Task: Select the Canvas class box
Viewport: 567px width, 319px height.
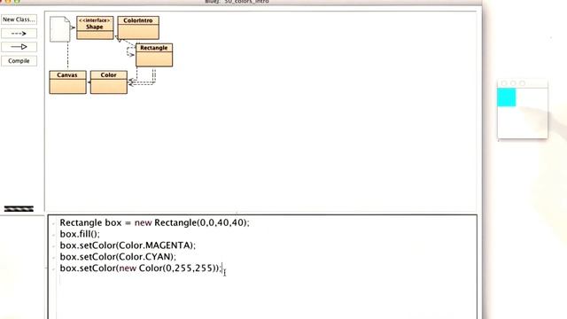Action: (67, 82)
